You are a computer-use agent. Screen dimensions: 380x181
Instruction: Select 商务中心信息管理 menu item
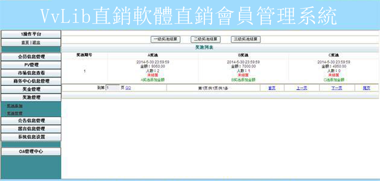click(x=31, y=81)
